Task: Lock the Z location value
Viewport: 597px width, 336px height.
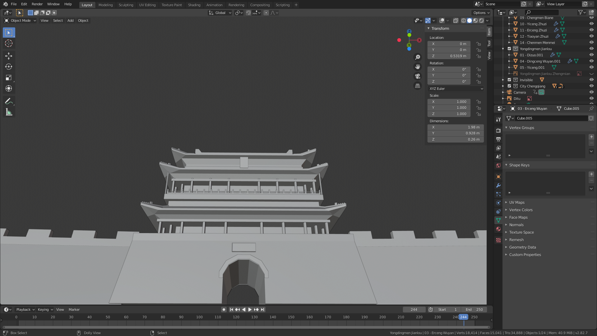Action: point(479,56)
